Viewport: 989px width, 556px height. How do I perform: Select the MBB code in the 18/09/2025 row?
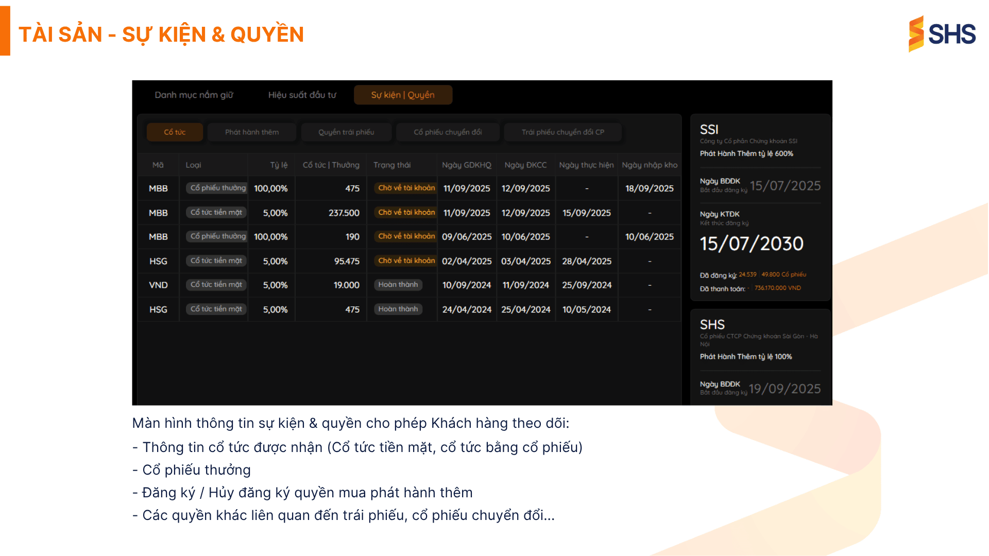click(158, 188)
